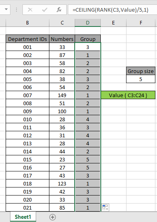The image size is (157, 222).
Task: Select Group cell in row 021
Action: [x=88, y=208]
